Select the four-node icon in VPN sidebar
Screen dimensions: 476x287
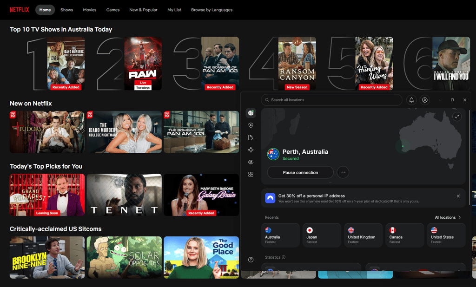point(251,150)
